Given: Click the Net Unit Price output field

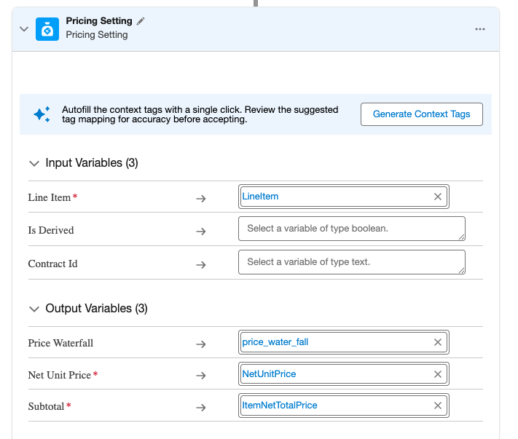Looking at the screenshot, I should (335, 374).
